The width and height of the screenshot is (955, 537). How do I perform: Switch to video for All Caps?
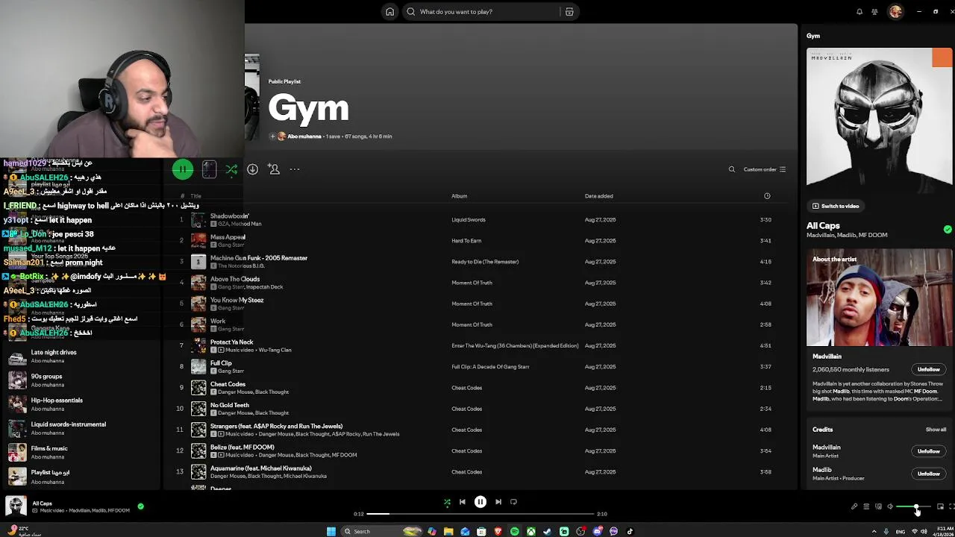point(836,206)
